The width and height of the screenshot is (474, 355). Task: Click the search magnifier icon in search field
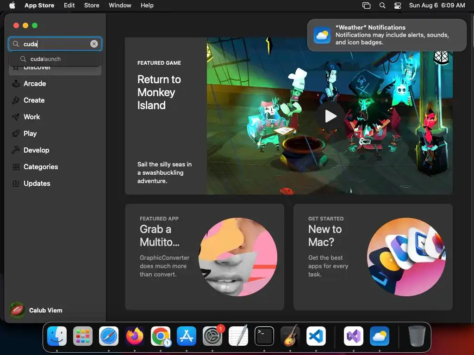[16, 44]
